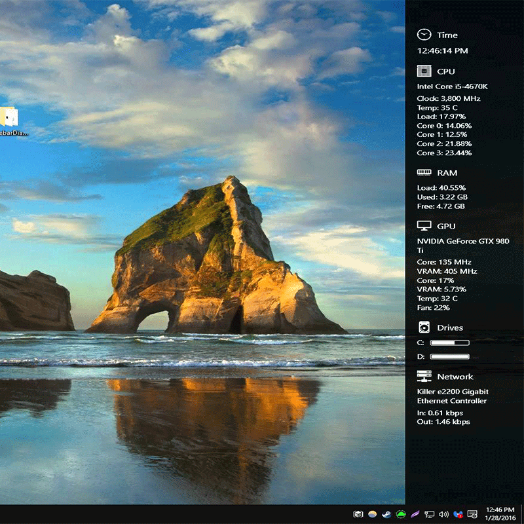Click the D: drive usage bar
Image resolution: width=524 pixels, height=524 pixels.
(449, 356)
